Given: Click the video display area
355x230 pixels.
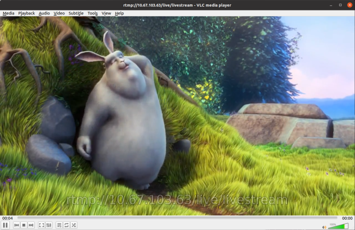Looking at the screenshot, I should [x=178, y=116].
